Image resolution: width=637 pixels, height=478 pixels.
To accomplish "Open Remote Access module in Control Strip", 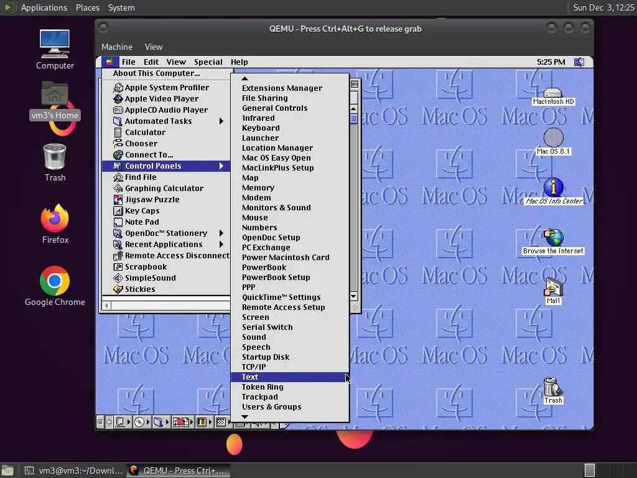I will [x=182, y=423].
